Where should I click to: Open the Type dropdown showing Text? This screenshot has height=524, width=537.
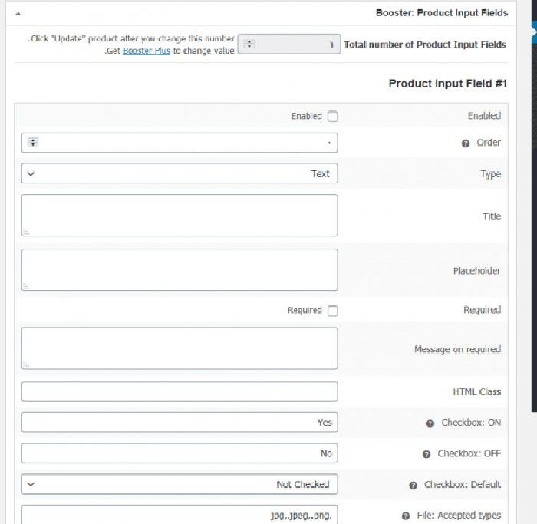(x=180, y=173)
